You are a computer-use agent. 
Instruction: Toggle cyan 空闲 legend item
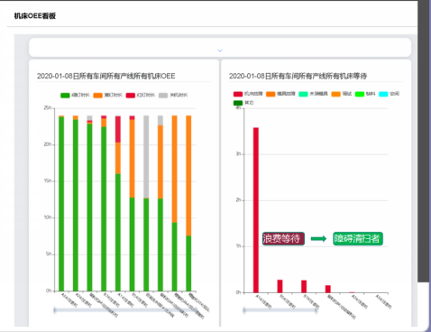pyautogui.click(x=389, y=94)
